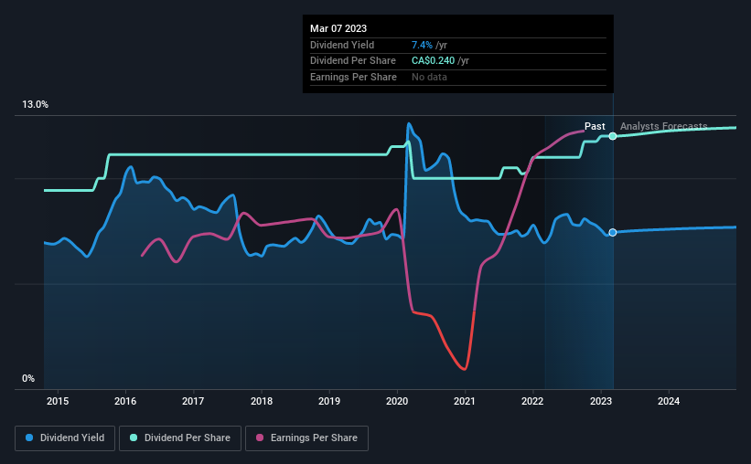Click the 2015 x-axis label

pyautogui.click(x=58, y=401)
